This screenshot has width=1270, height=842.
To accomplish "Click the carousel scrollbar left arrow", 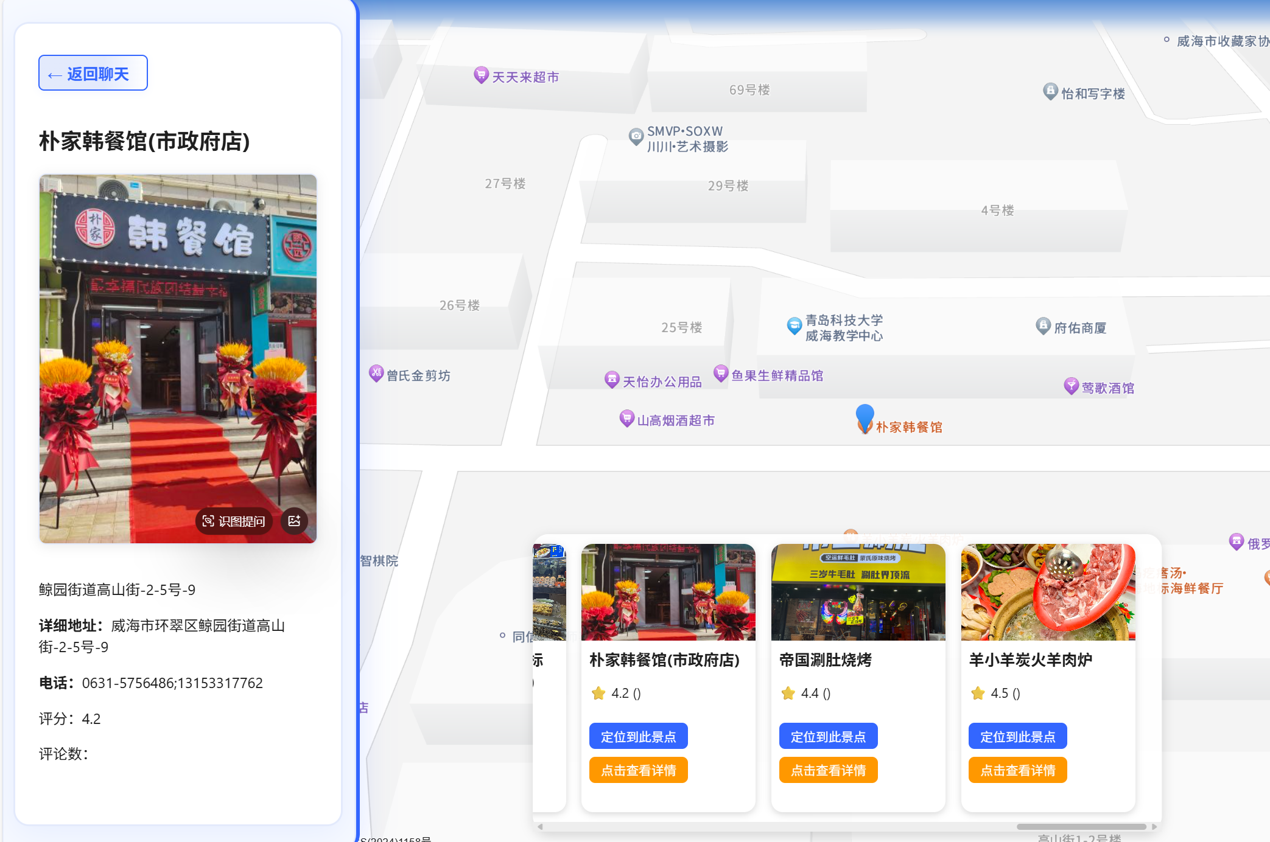I will [x=540, y=827].
